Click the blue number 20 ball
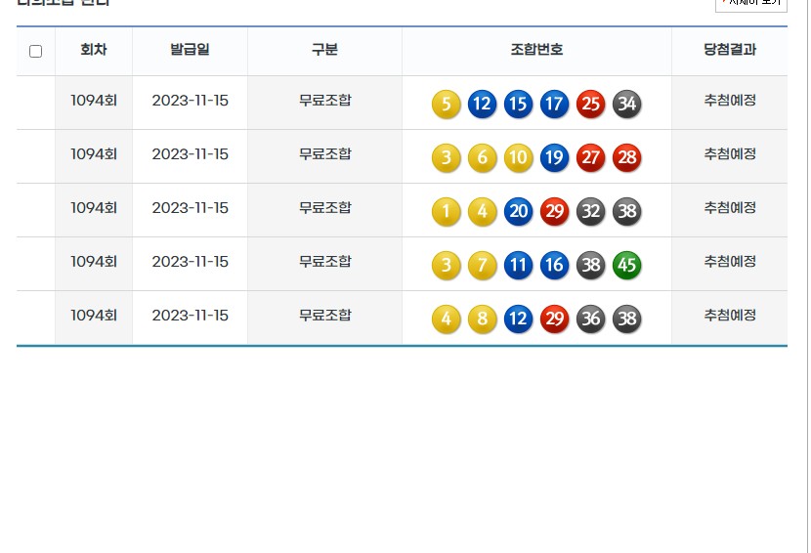Viewport: 811px width, 553px height. (519, 211)
